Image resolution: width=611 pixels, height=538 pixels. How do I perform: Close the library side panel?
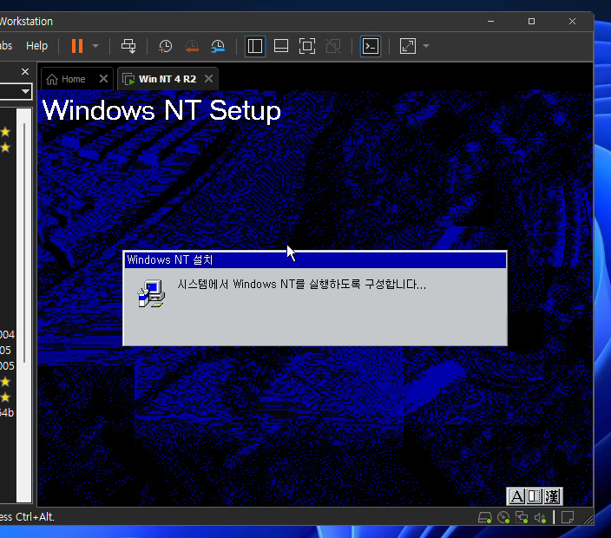[25, 72]
